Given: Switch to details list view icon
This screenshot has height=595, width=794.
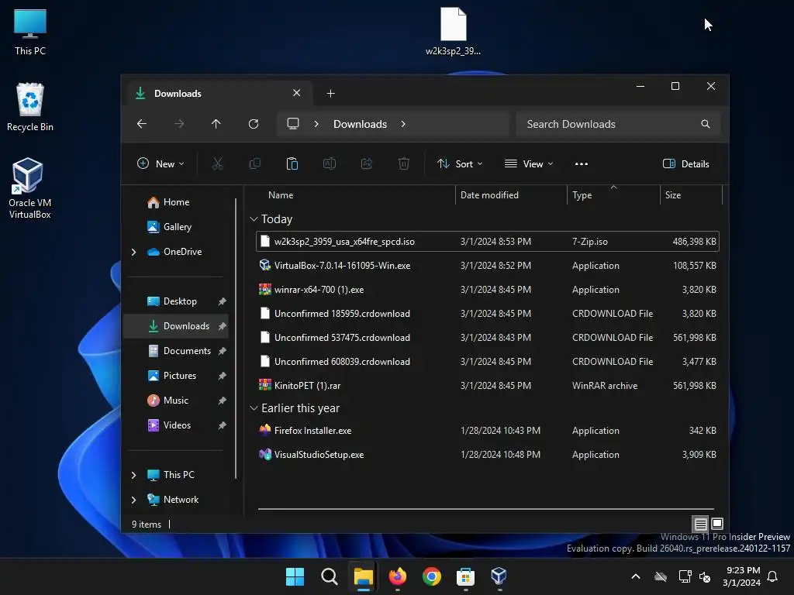Looking at the screenshot, I should click(700, 524).
